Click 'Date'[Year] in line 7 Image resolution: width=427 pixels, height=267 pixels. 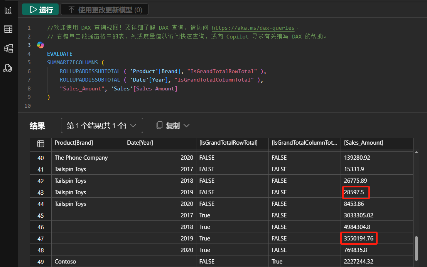tap(149, 80)
